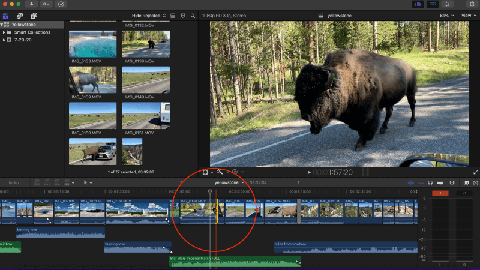Select the Yellowstone library row
Viewport: 480px width, 270px height.
point(32,25)
